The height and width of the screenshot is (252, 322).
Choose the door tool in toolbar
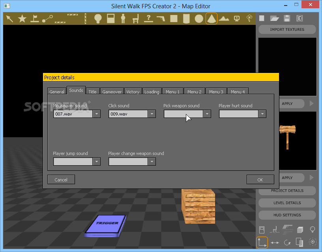pyautogui.click(x=110, y=19)
